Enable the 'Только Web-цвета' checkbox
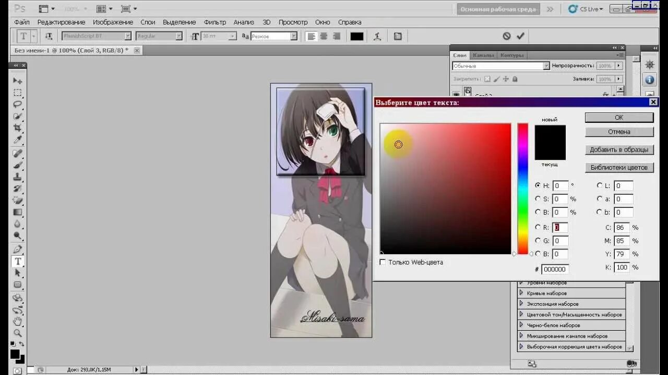 pos(383,262)
